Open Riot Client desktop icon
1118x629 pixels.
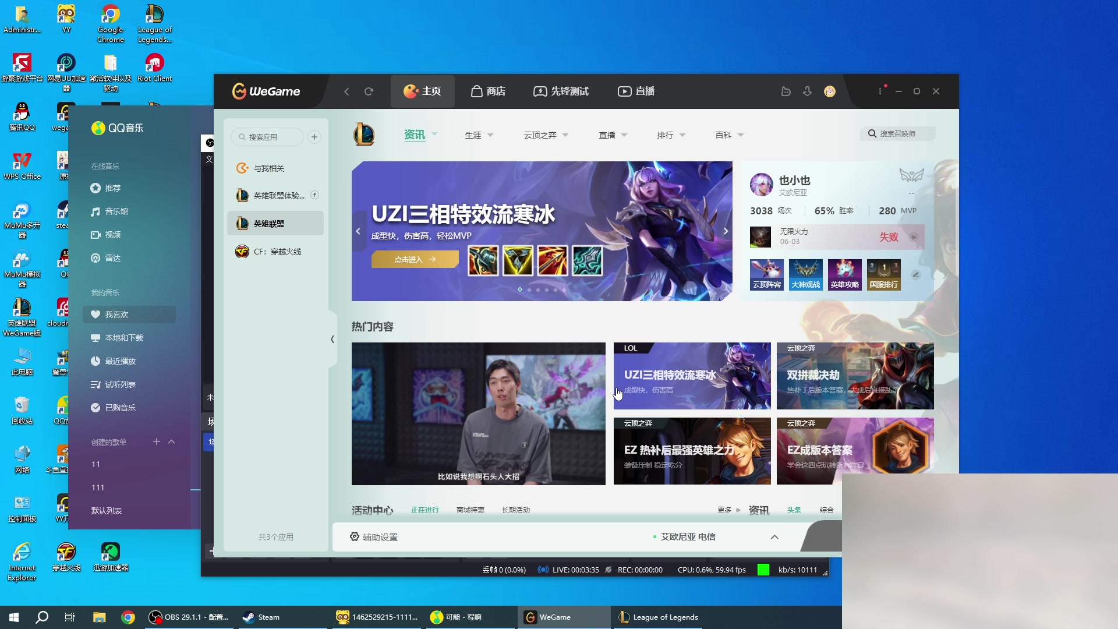click(154, 68)
